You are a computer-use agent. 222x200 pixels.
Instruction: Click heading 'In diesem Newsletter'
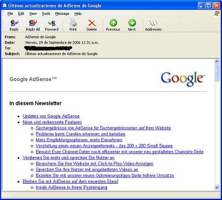click(x=35, y=103)
